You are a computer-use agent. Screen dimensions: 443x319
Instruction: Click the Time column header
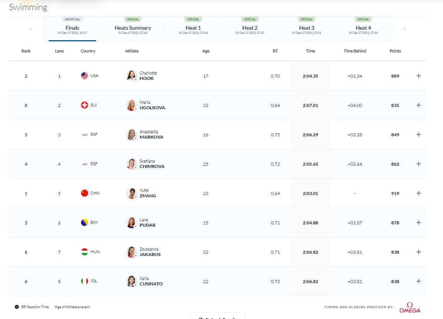(311, 51)
